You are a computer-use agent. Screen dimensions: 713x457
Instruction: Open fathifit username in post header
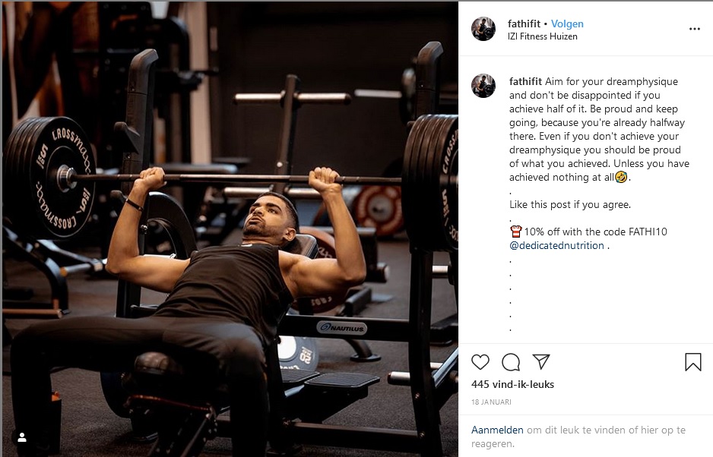pyautogui.click(x=524, y=24)
